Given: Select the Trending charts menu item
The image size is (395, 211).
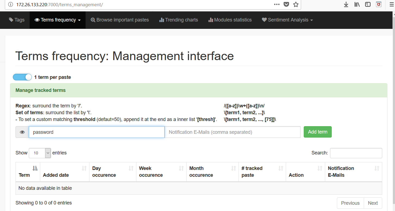Looking at the screenshot, I should click(178, 20).
